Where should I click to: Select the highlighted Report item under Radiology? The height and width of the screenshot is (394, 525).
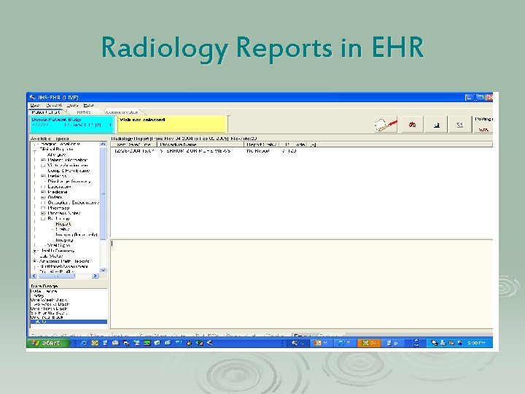(63, 224)
